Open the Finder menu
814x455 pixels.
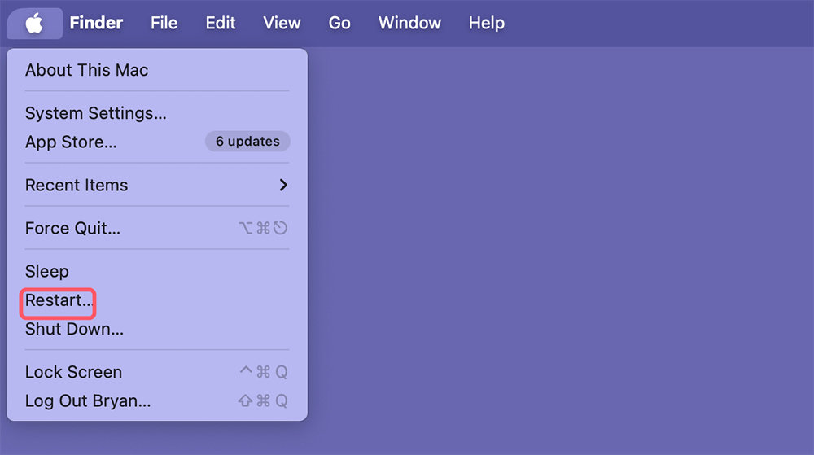96,23
